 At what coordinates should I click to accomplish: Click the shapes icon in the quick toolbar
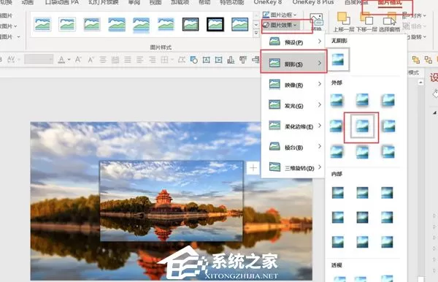click(x=193, y=59)
